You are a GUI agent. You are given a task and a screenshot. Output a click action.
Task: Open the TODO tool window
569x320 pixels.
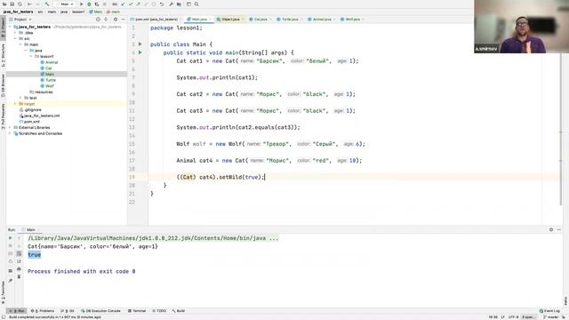(159, 311)
